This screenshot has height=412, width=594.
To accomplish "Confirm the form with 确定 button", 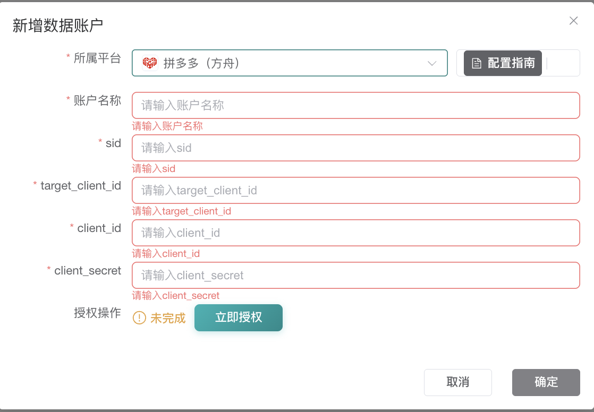I will pos(546,382).
